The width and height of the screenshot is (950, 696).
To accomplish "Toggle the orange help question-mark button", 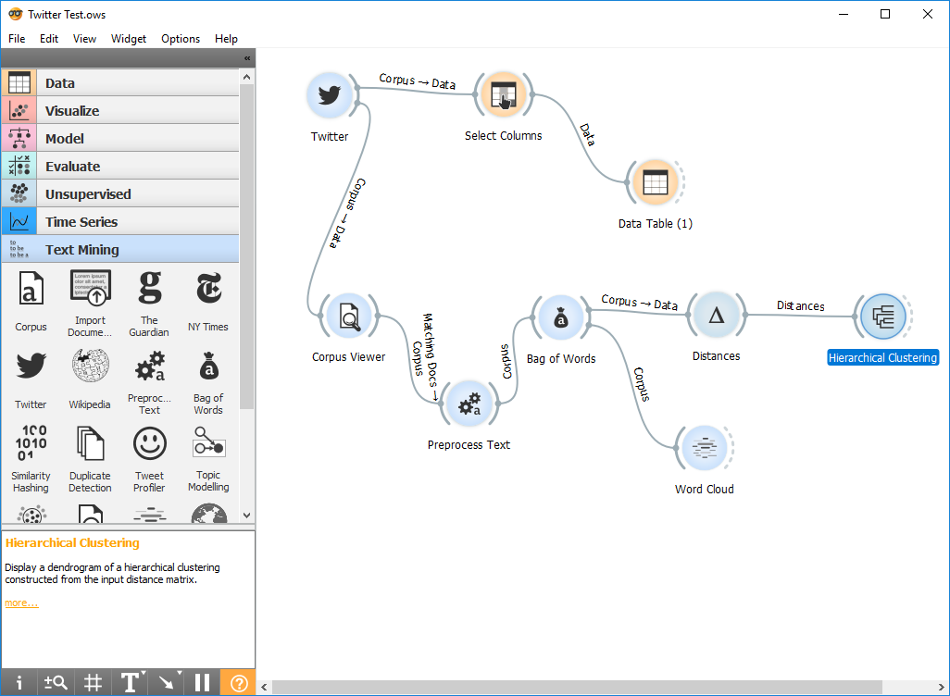I will pos(238,683).
